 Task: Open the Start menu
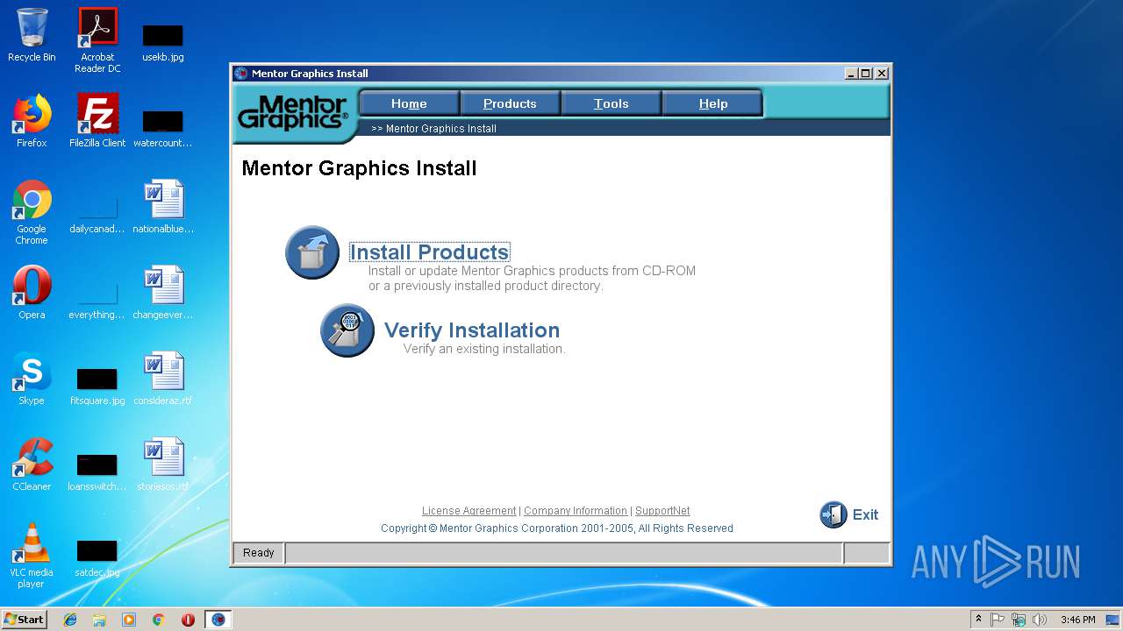(x=25, y=619)
